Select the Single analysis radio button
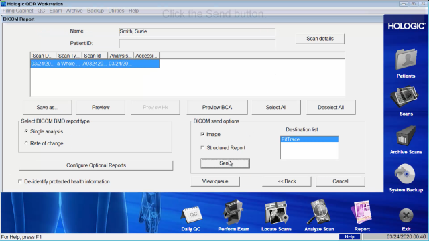The height and width of the screenshot is (241, 429). [x=26, y=131]
